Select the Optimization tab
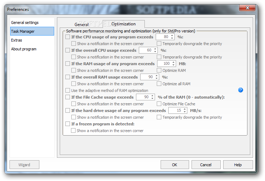This screenshot has width=265, height=181. point(124,24)
